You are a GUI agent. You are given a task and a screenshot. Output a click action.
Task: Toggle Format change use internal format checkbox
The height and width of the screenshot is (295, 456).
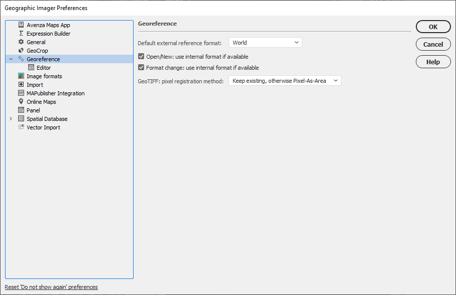click(141, 67)
